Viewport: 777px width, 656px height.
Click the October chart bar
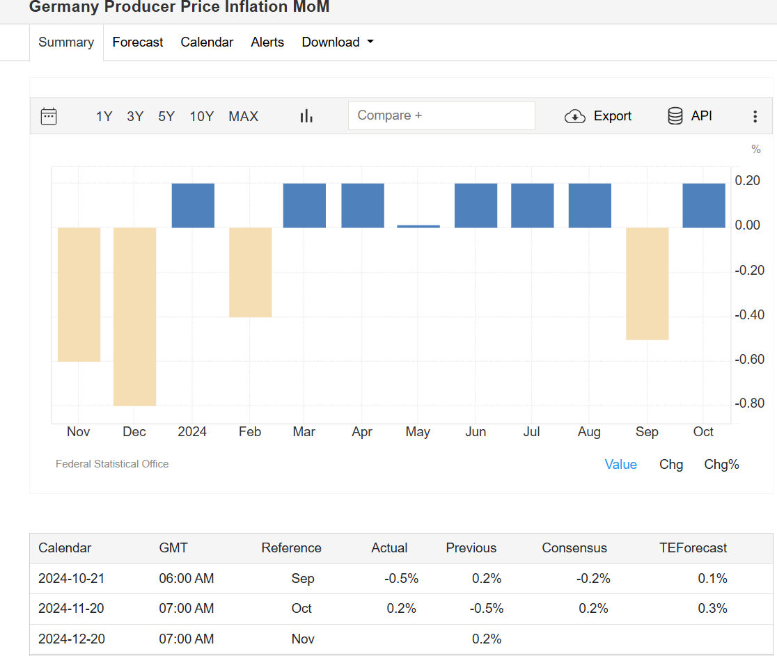coord(704,205)
